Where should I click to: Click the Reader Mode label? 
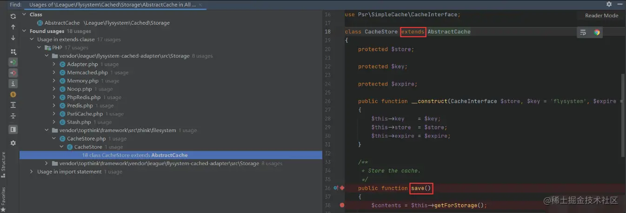tap(601, 15)
